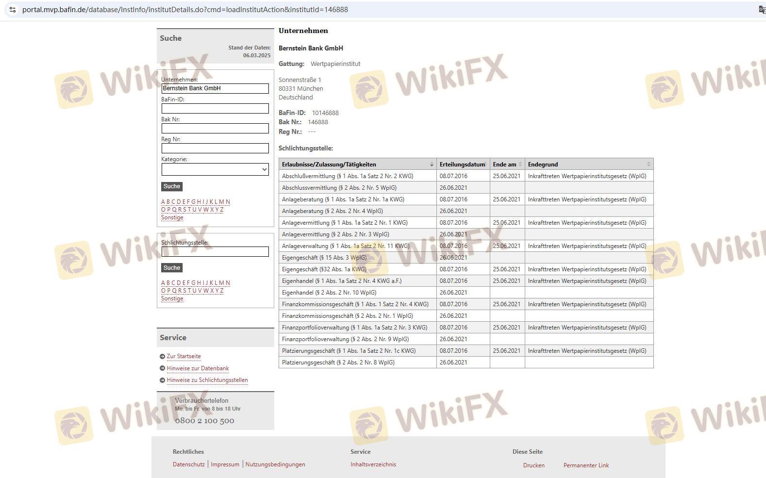766x478 pixels.
Task: Click the translate icon in address bar
Action: point(762,10)
